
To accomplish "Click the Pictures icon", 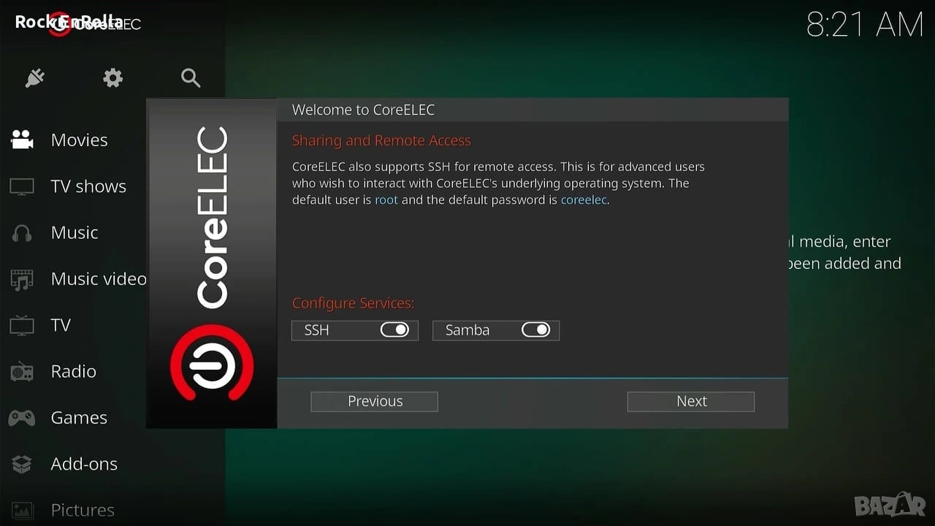I will [x=22, y=510].
